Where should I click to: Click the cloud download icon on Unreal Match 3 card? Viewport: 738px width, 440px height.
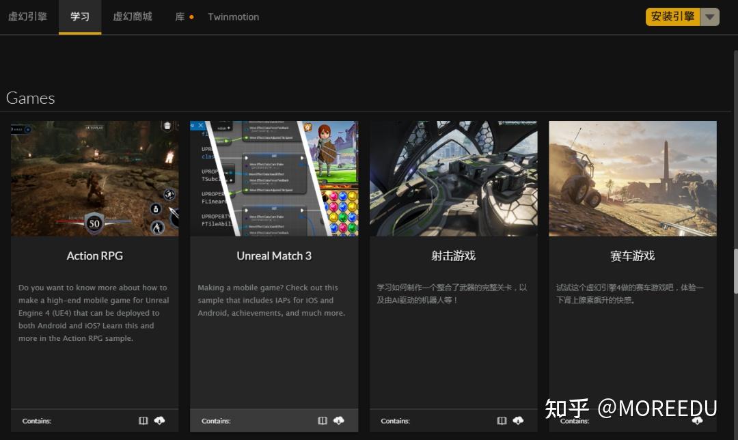coord(339,421)
